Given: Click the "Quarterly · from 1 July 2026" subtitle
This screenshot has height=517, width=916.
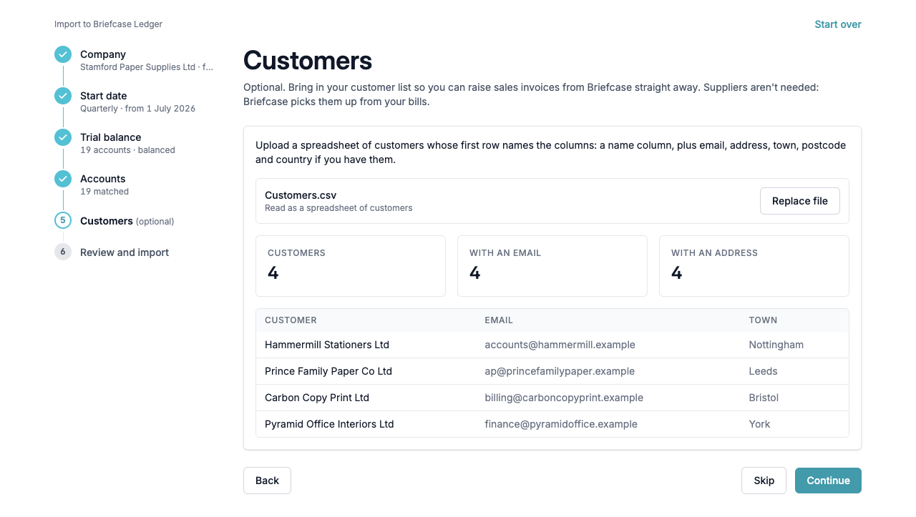Looking at the screenshot, I should pos(137,109).
